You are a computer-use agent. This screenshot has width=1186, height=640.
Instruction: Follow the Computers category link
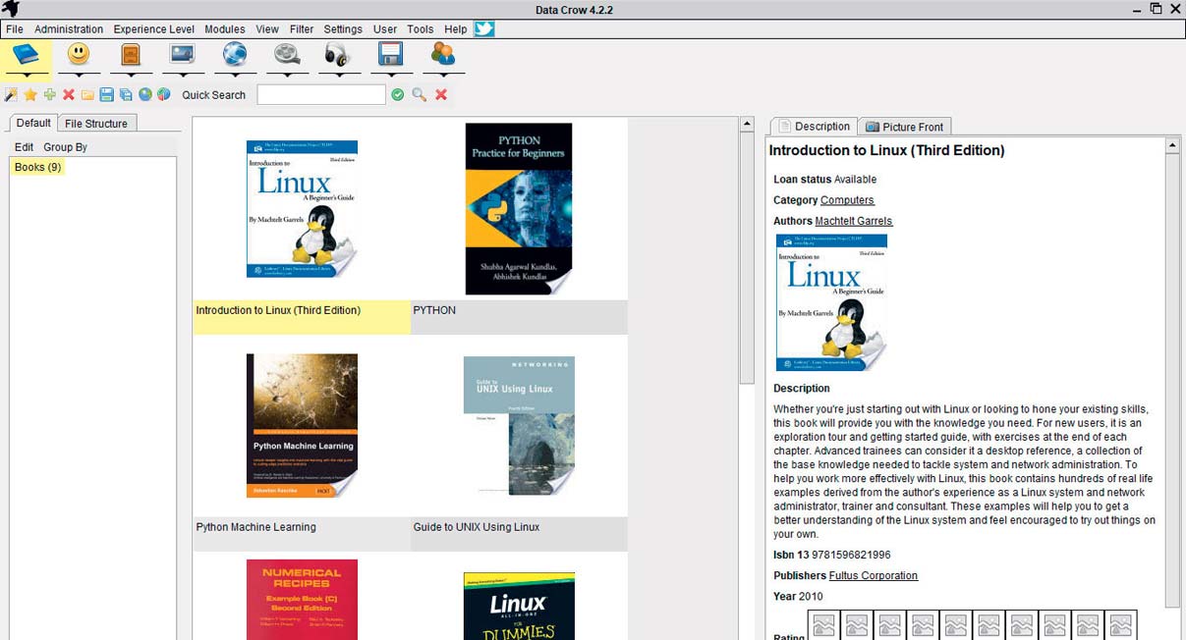point(847,200)
